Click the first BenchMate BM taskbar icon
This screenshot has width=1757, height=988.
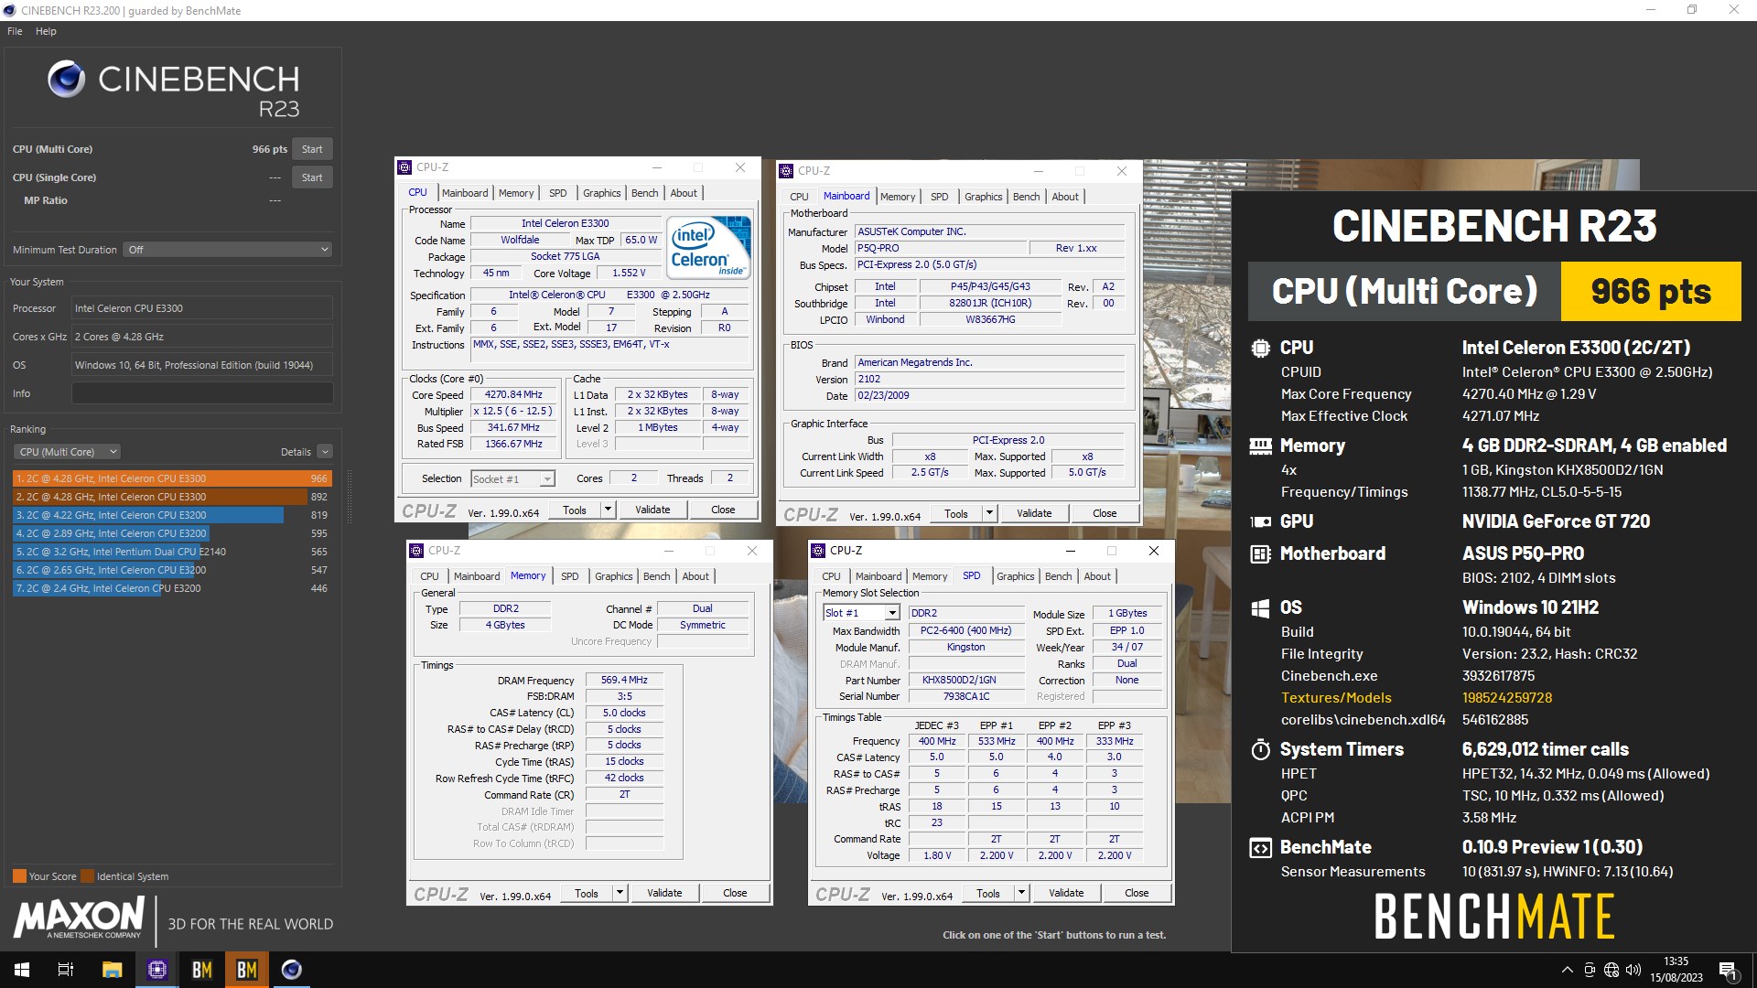click(x=201, y=970)
